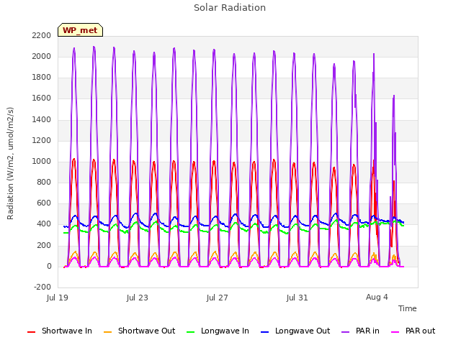Click the Time x-axis title
Screen dimensions: 461x345
(407, 308)
